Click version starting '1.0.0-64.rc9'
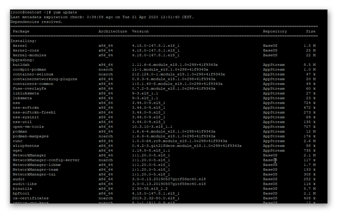The image size is (337, 213). pyautogui.click(x=180, y=141)
